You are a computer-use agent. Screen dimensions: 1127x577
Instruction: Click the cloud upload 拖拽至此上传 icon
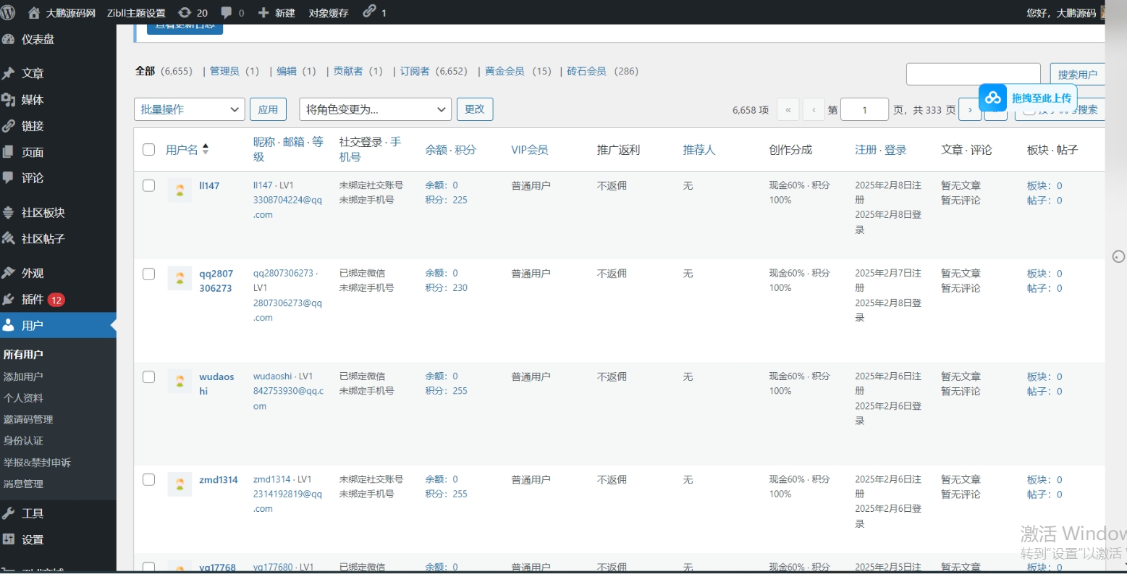pos(993,98)
